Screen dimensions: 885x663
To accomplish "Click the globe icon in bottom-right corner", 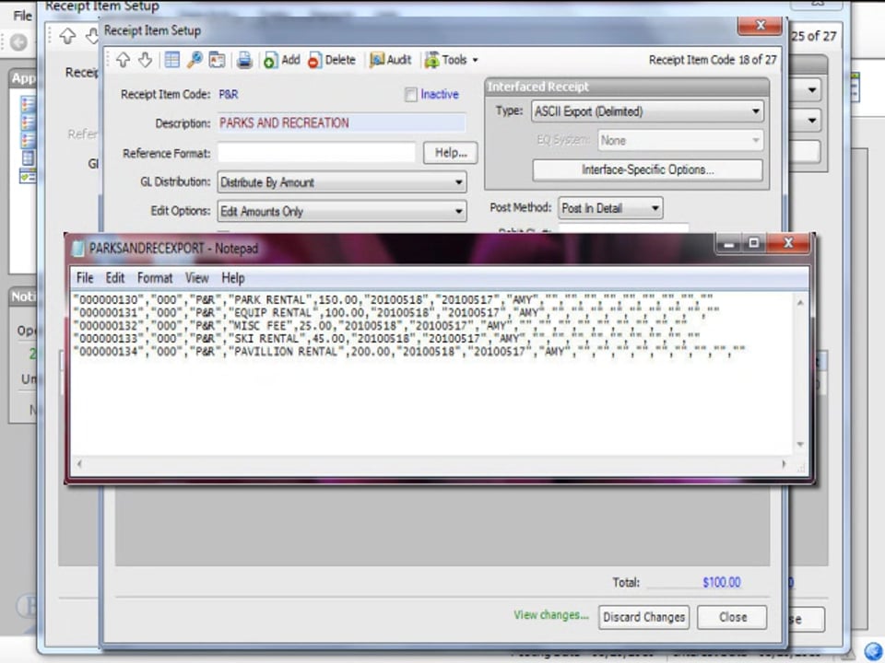I will pyautogui.click(x=873, y=652).
